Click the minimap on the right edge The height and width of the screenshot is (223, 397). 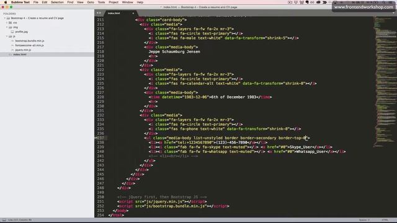[385, 81]
